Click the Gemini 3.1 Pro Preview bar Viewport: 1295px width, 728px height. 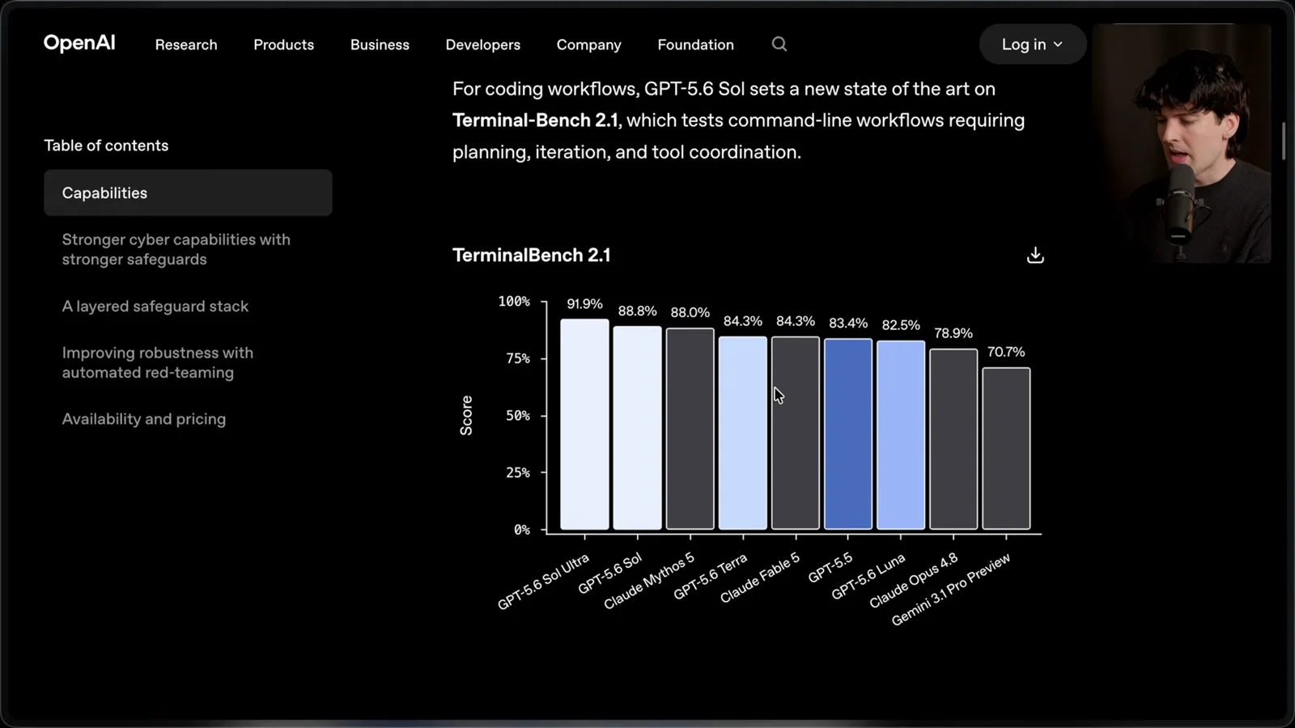point(1006,449)
